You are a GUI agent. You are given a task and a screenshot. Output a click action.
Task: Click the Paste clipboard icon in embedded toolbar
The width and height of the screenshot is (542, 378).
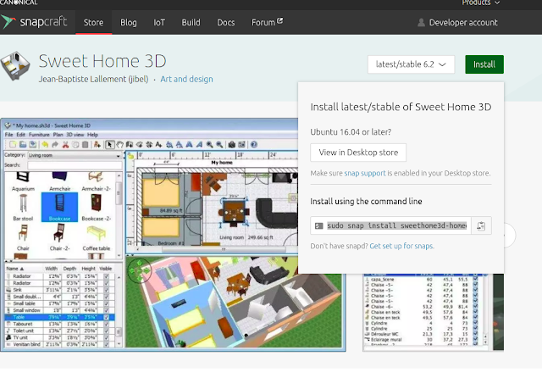click(85, 145)
